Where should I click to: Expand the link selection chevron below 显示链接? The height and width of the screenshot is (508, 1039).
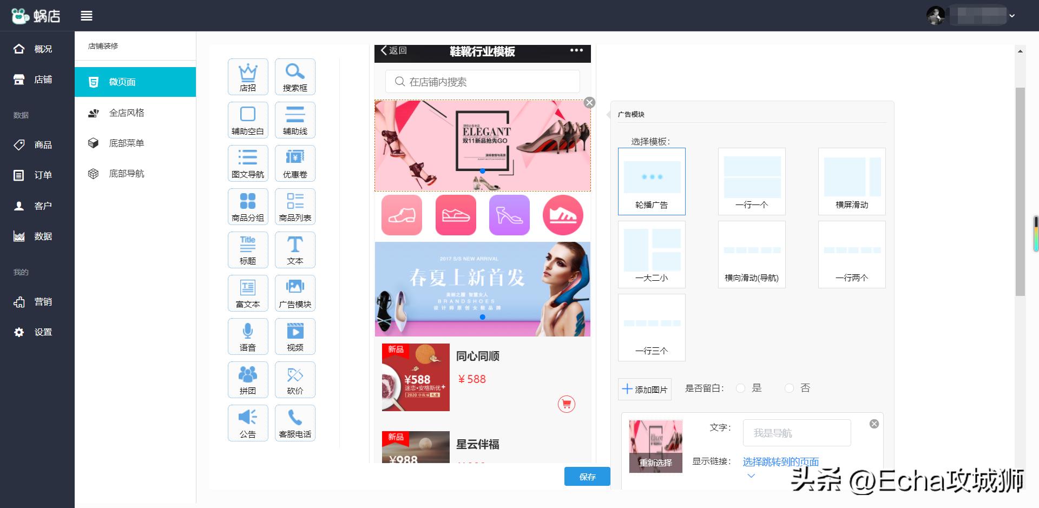point(751,476)
